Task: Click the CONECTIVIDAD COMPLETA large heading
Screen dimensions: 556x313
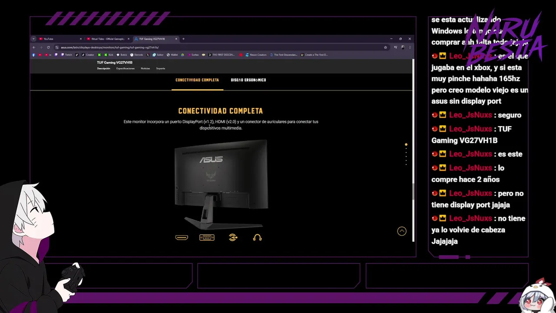Action: (221, 111)
